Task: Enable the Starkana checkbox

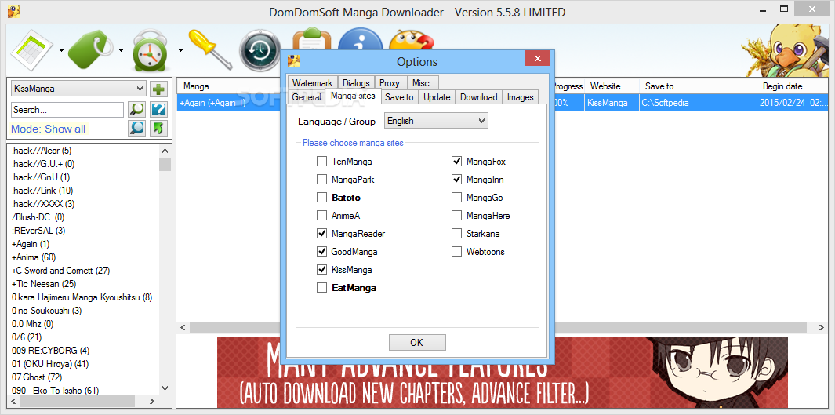Action: (456, 233)
